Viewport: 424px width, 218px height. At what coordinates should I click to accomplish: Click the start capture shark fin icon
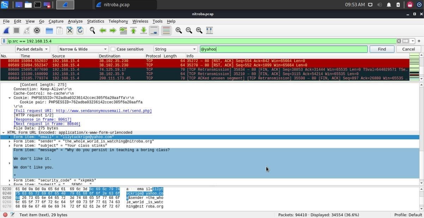(x=6, y=31)
